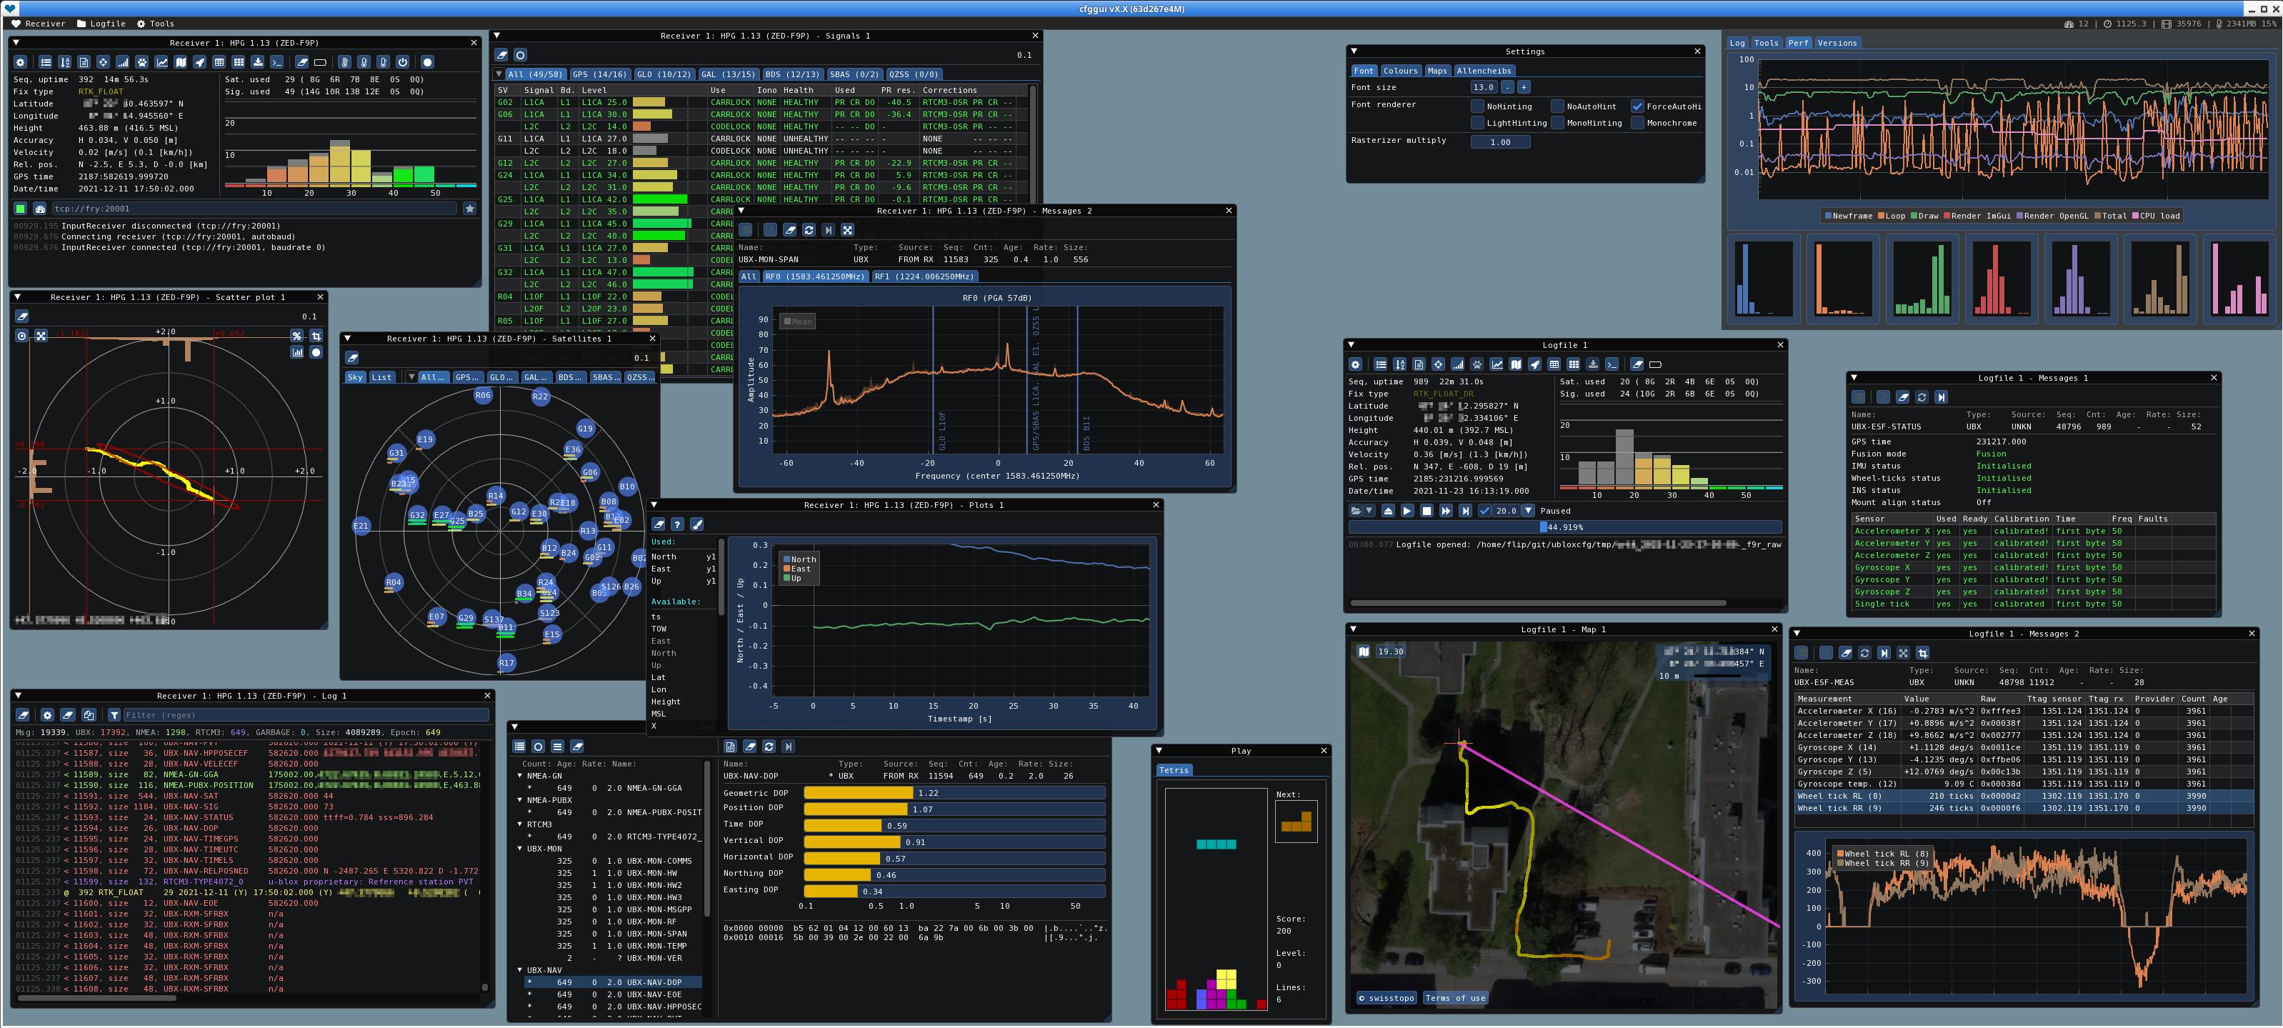Select GPS (14/16) tab in Signals 1
This screenshot has width=2283, height=1028.
point(600,74)
